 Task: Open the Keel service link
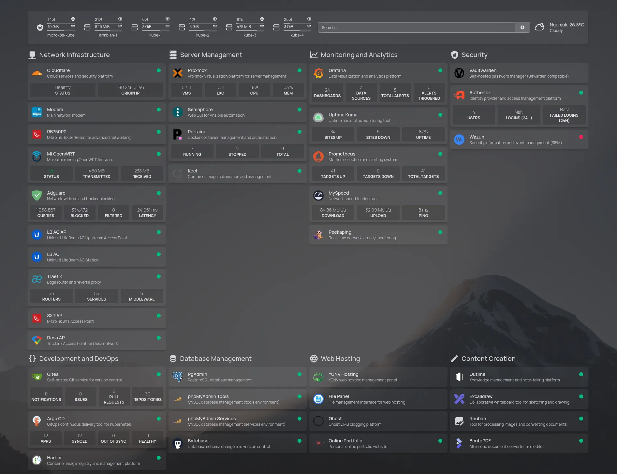click(238, 173)
